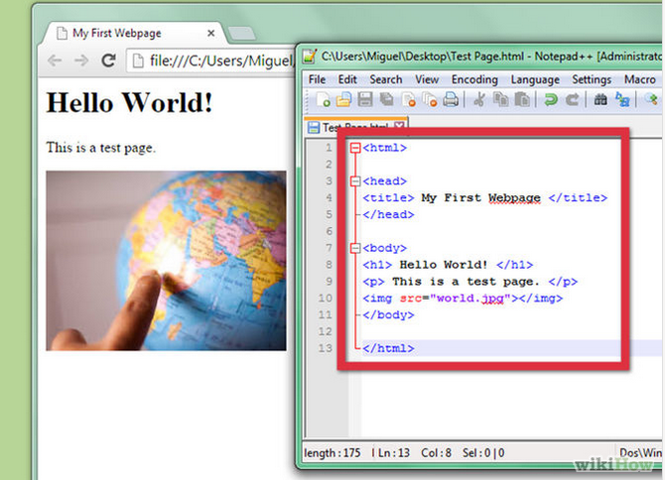This screenshot has height=480, width=665.
Task: Click the closing </head> tag on line 5
Action: coord(388,214)
